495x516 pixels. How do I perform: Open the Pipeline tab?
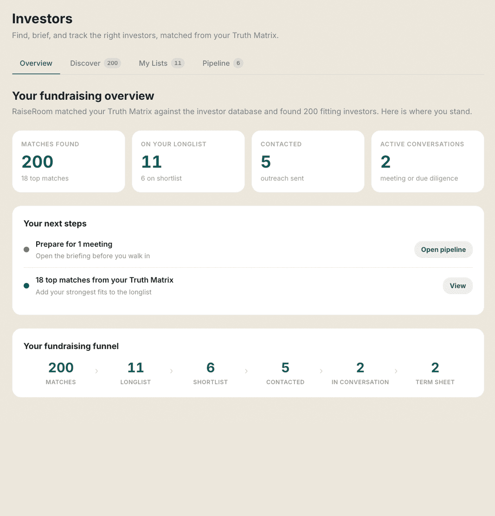222,63
